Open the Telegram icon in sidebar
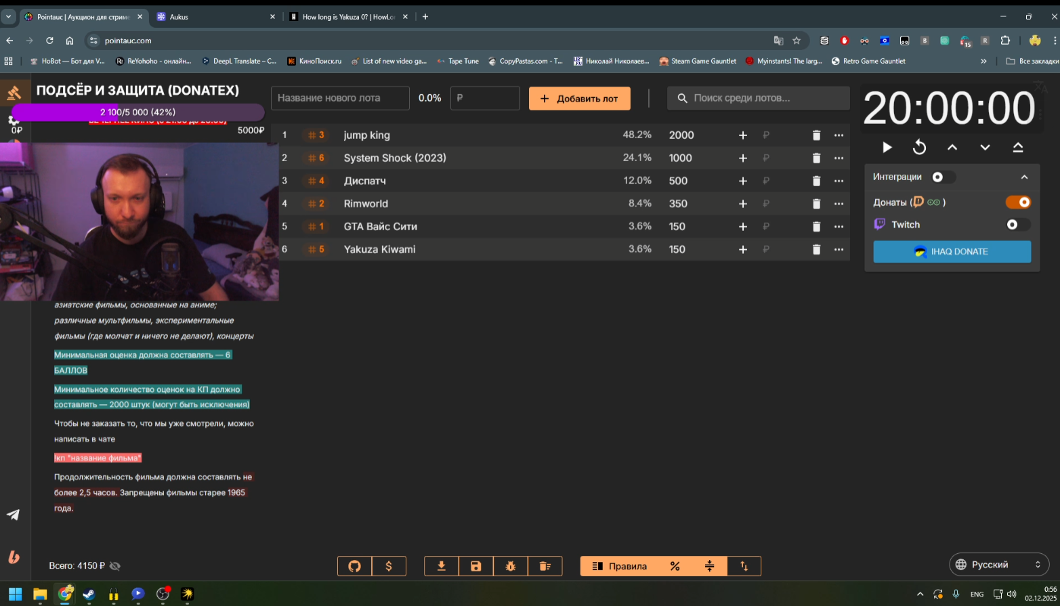Screen dimensions: 1060x606 tap(14, 515)
